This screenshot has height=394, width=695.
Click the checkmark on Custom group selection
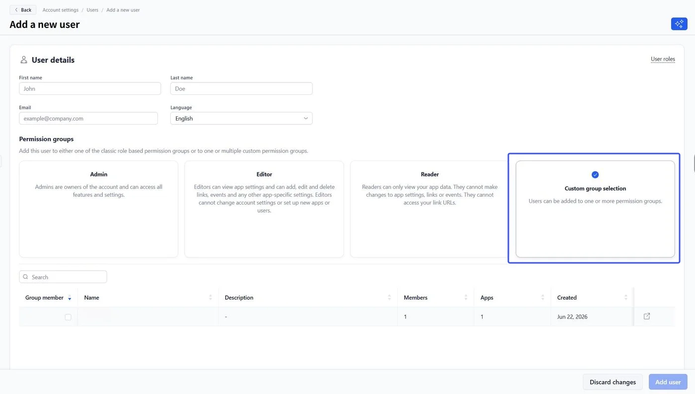tap(595, 174)
